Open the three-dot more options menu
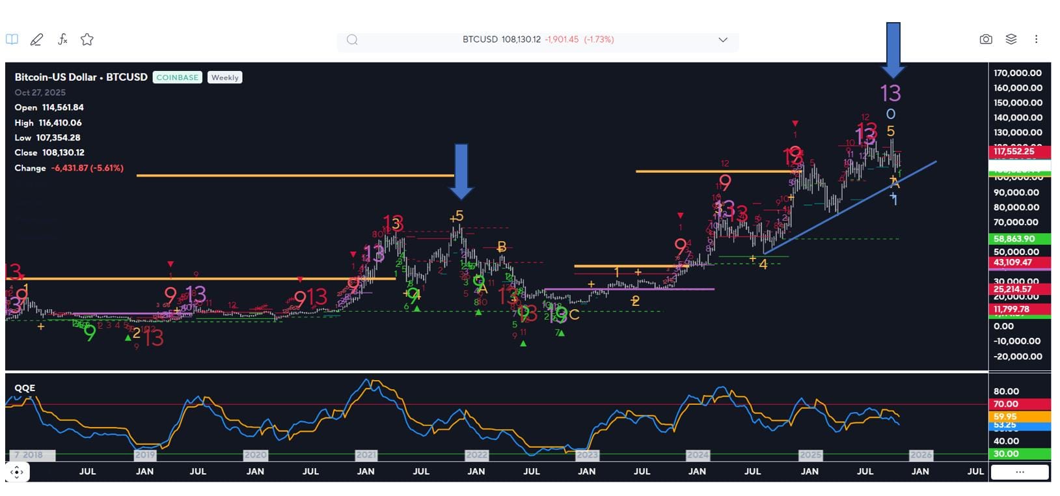The width and height of the screenshot is (1060, 496). point(1036,40)
